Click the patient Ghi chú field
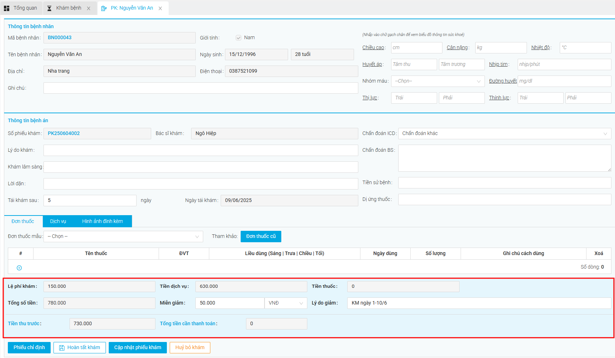Screen dimensions: 615x358 (201, 88)
